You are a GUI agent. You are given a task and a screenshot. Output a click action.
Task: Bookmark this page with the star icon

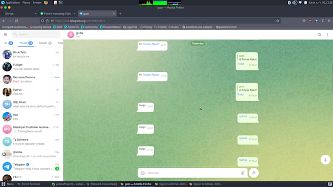tap(278, 21)
